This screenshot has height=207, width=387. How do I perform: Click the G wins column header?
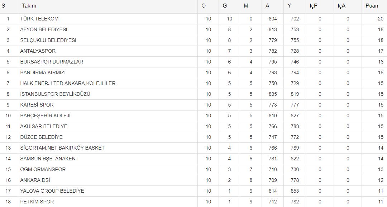click(225, 6)
